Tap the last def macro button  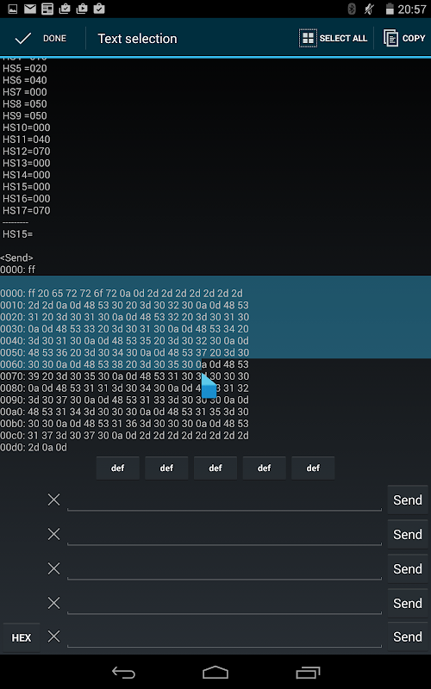click(x=313, y=468)
